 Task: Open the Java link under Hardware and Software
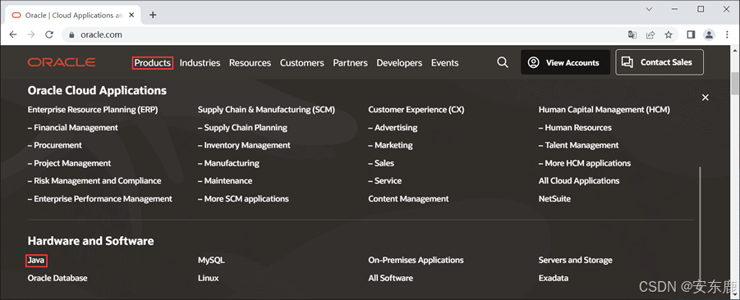[36, 260]
